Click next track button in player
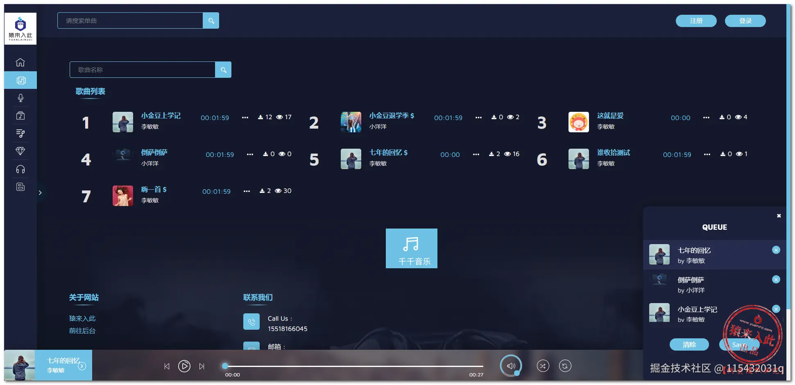The height and width of the screenshot is (385, 795). [202, 366]
